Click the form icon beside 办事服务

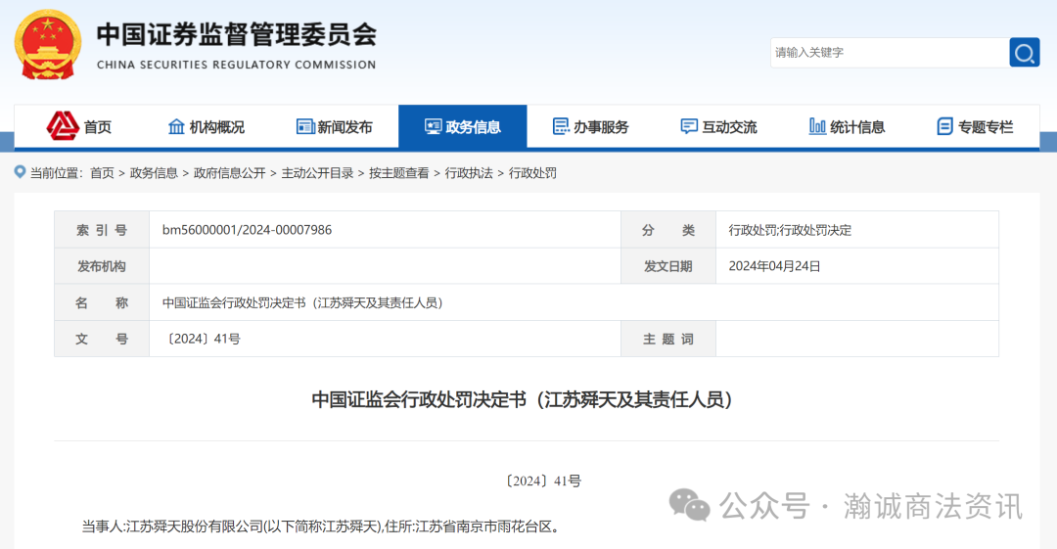[561, 127]
